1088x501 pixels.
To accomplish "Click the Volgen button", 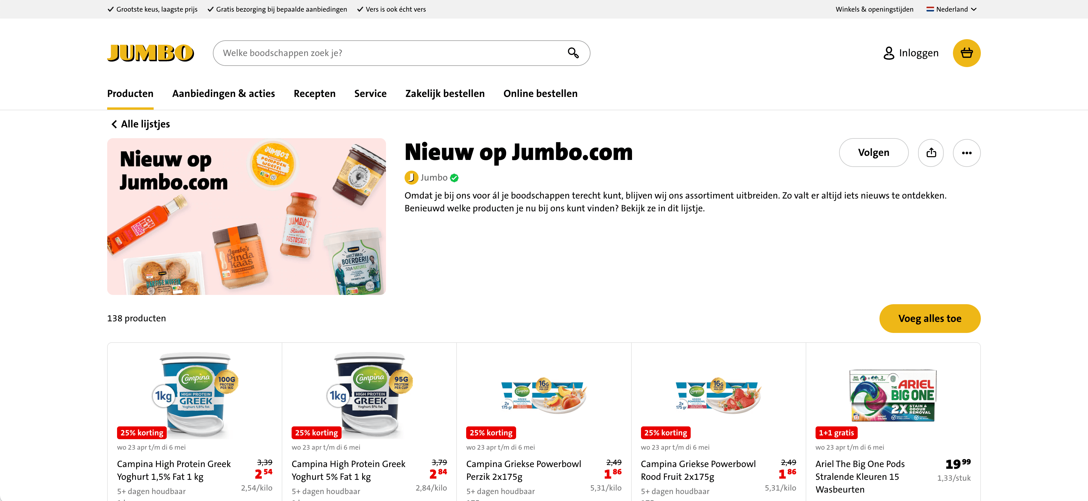I will click(873, 153).
